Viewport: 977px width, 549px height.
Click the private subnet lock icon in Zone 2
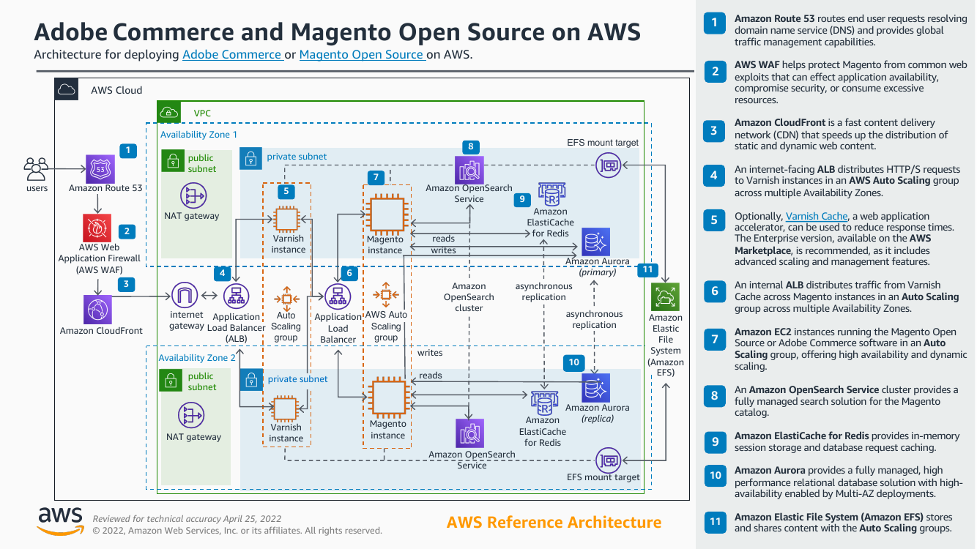click(251, 378)
